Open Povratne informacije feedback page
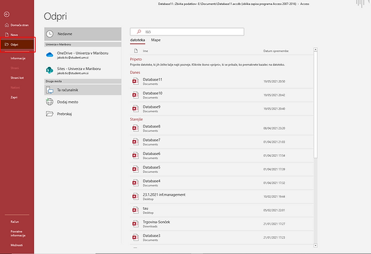This screenshot has height=254, width=371. [x=18, y=234]
